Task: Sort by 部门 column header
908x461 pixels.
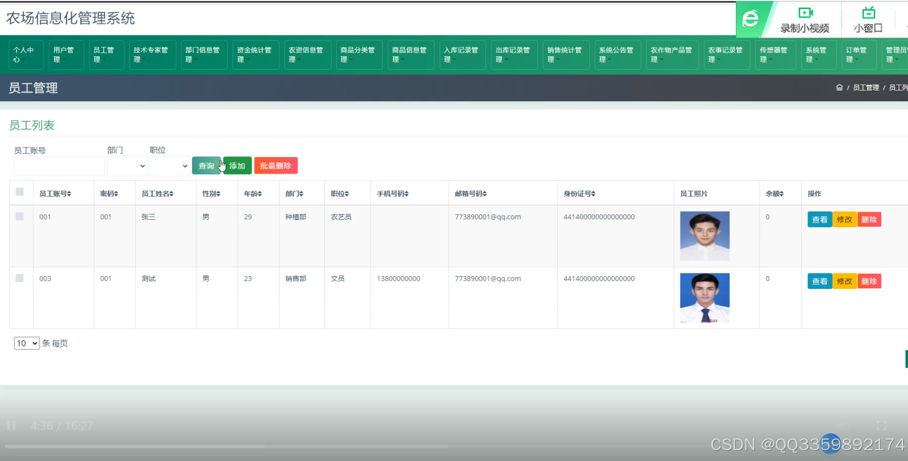Action: tap(294, 194)
